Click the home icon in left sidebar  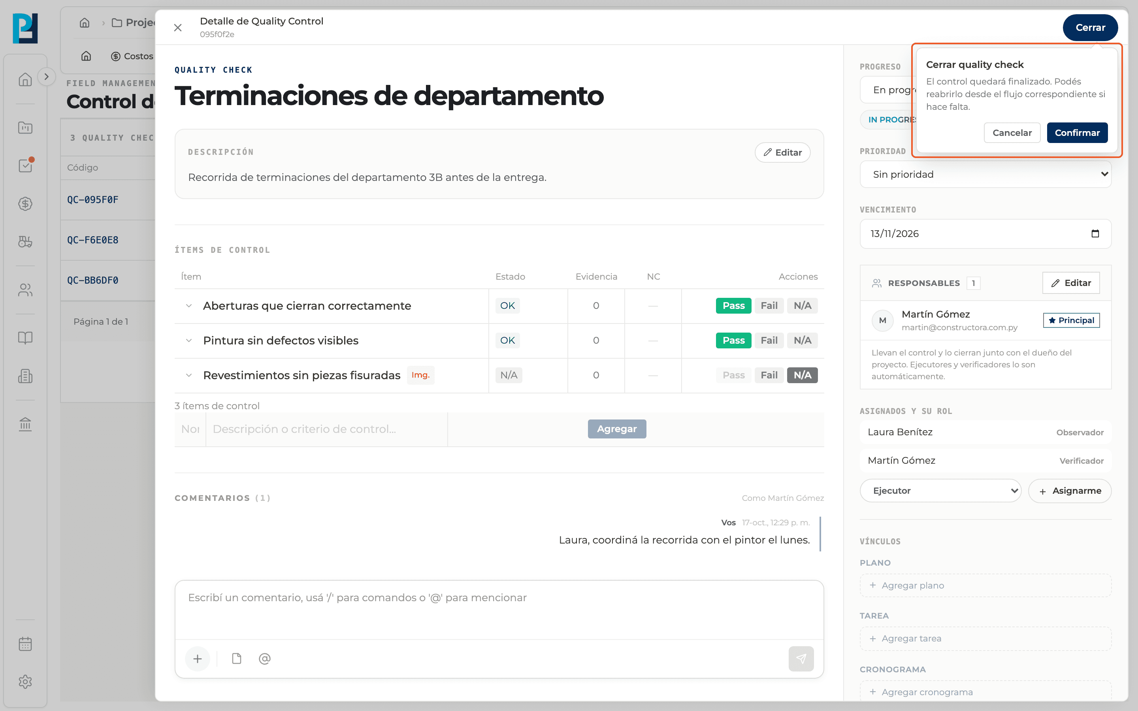[x=25, y=79]
